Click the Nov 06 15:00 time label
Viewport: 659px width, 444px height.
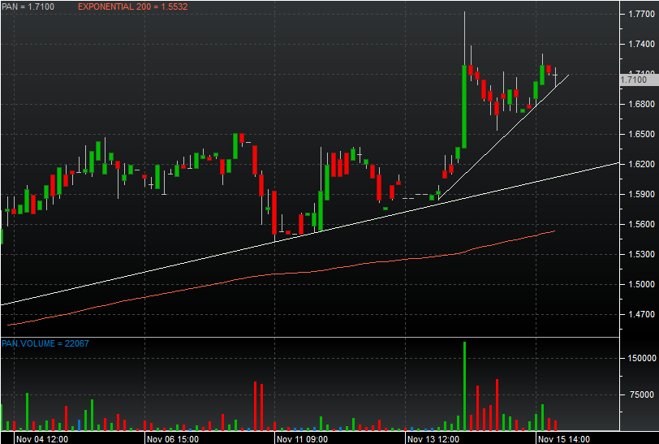(173, 439)
